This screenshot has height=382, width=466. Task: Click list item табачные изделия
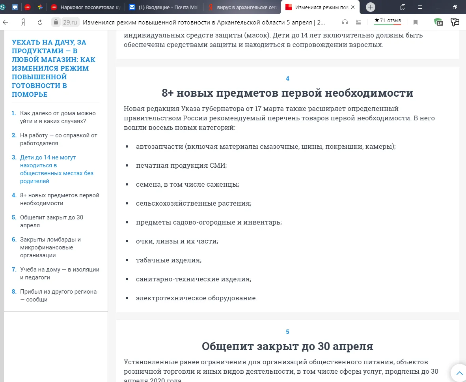click(x=168, y=260)
